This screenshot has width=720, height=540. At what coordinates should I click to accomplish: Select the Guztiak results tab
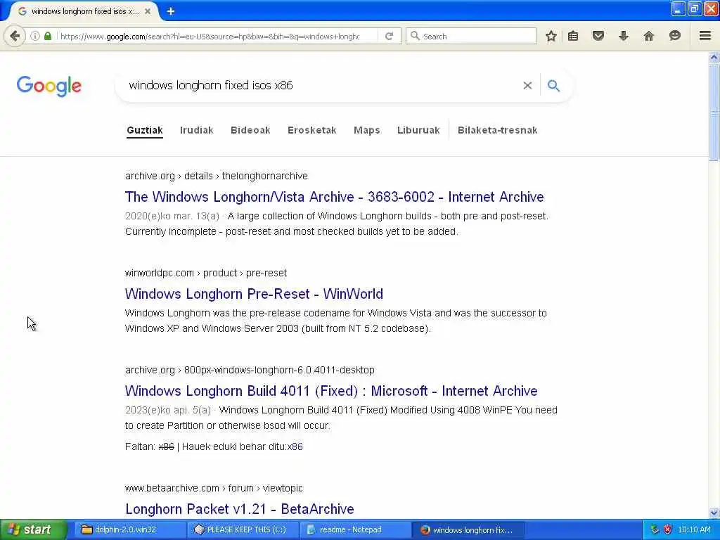pyautogui.click(x=145, y=130)
